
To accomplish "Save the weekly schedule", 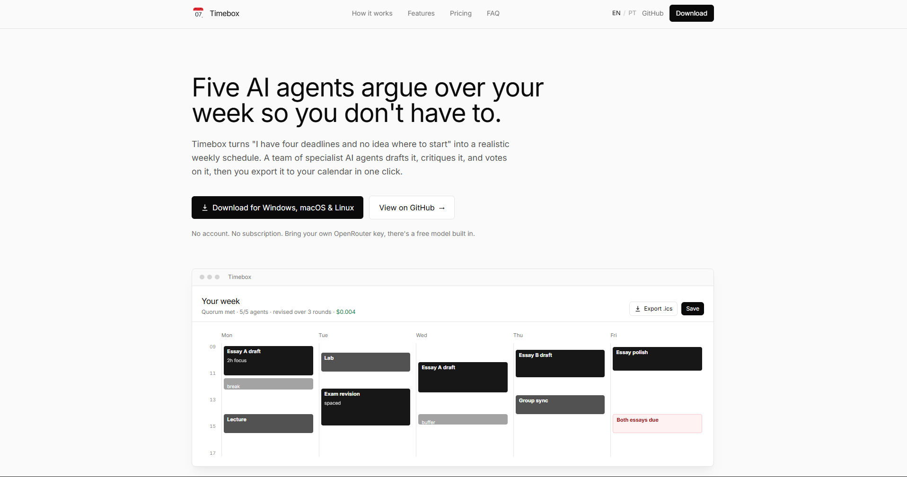I will tap(692, 309).
